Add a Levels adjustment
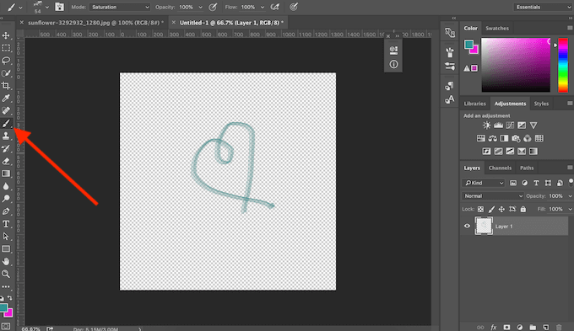This screenshot has width=574, height=331. point(498,125)
